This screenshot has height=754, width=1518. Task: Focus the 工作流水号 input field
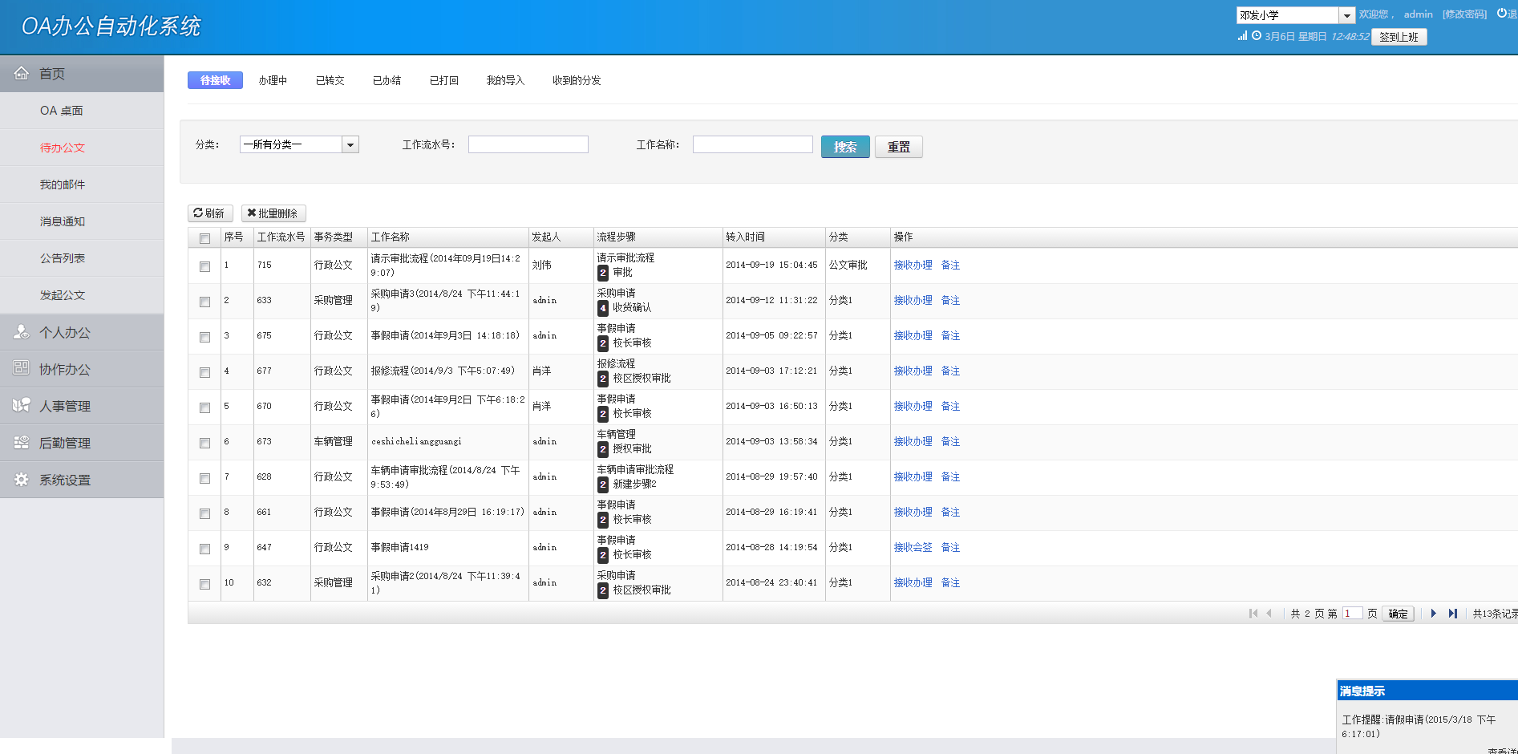[528, 144]
